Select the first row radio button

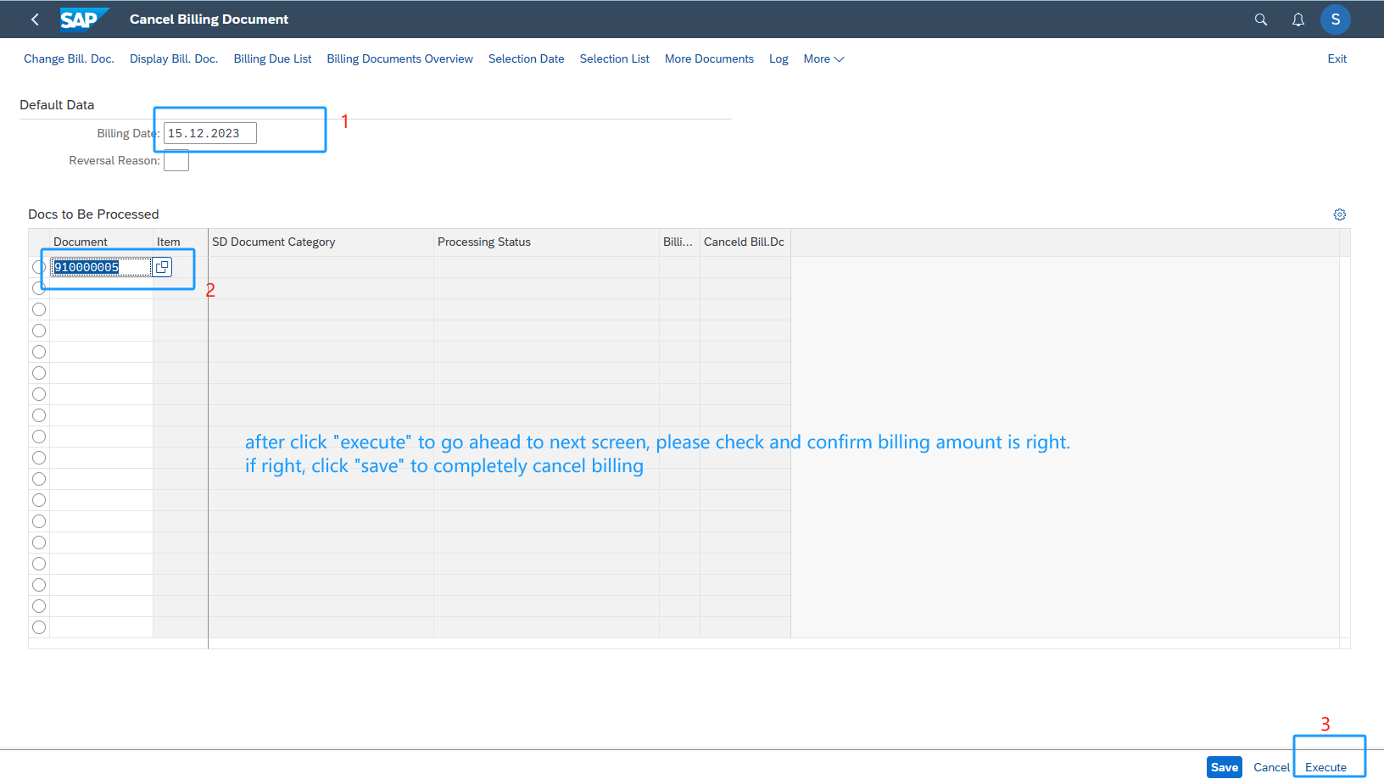(39, 267)
